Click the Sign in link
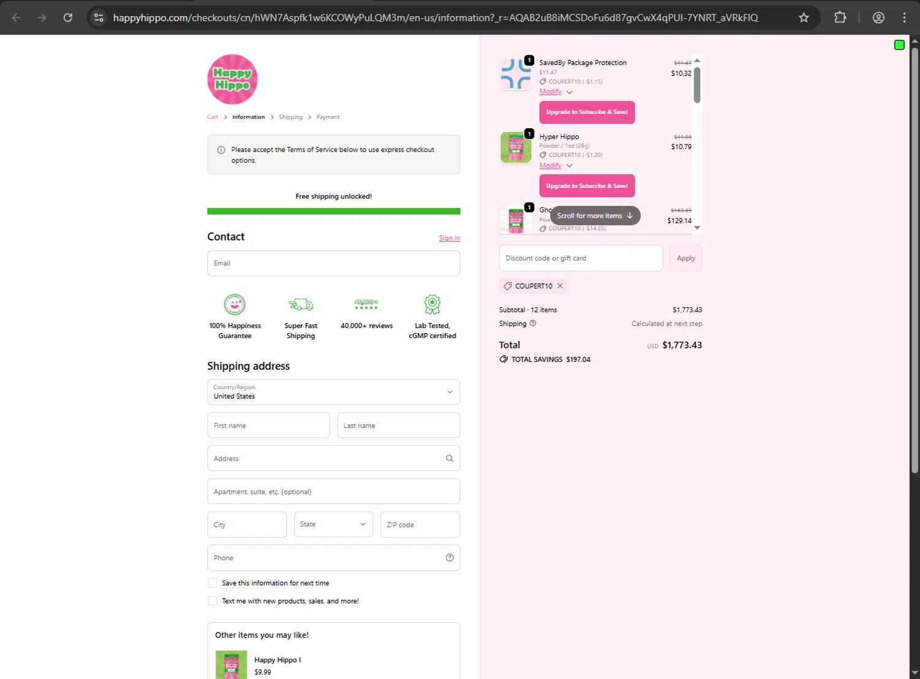 449,238
